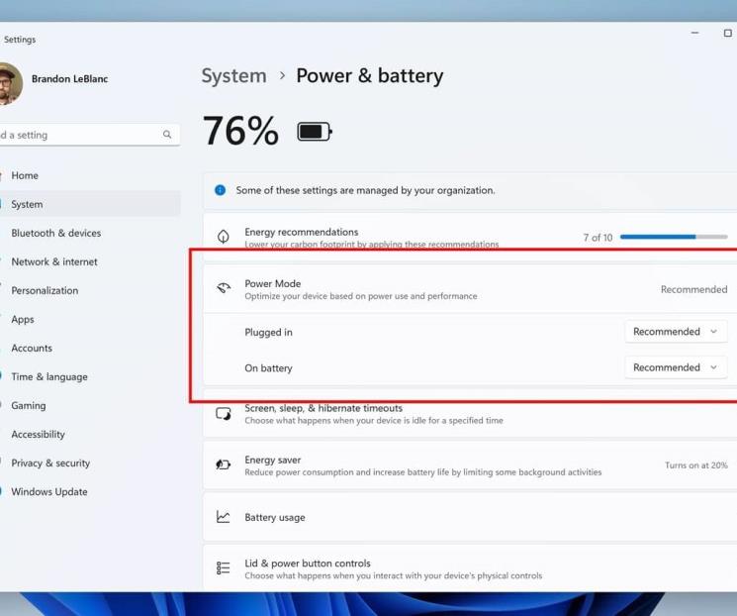Open Lid & power button controls
The height and width of the screenshot is (616, 737).
pos(470,568)
